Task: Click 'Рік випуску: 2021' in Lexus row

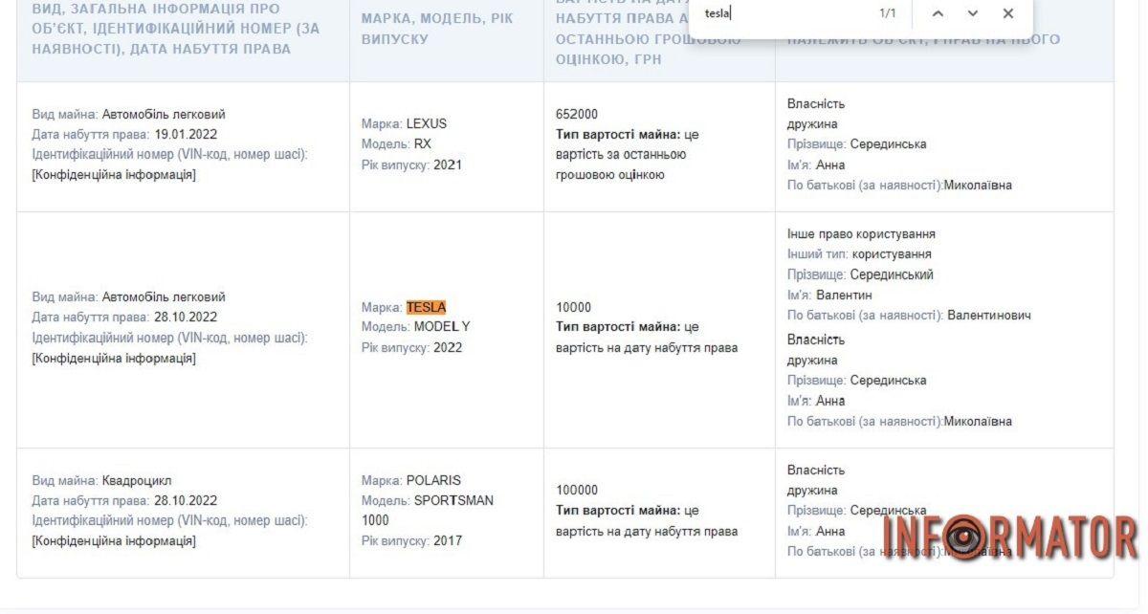Action: click(411, 164)
